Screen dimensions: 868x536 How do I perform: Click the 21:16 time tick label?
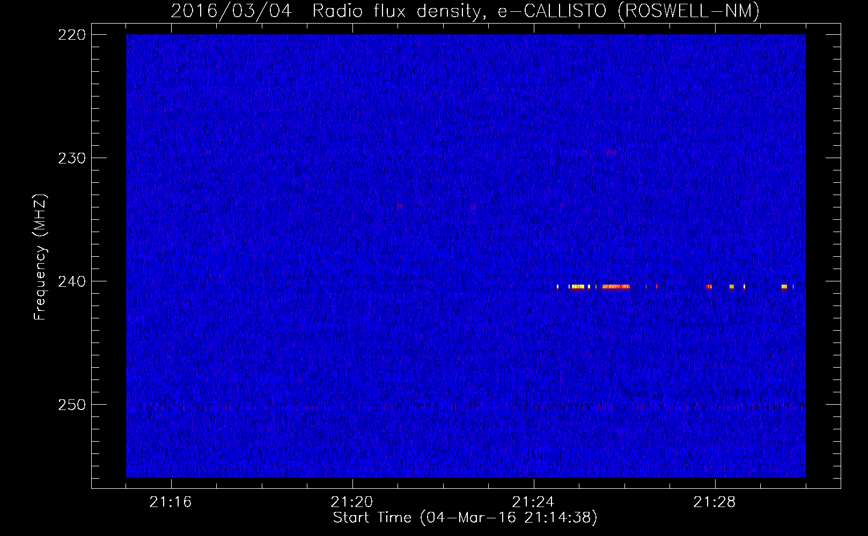171,502
